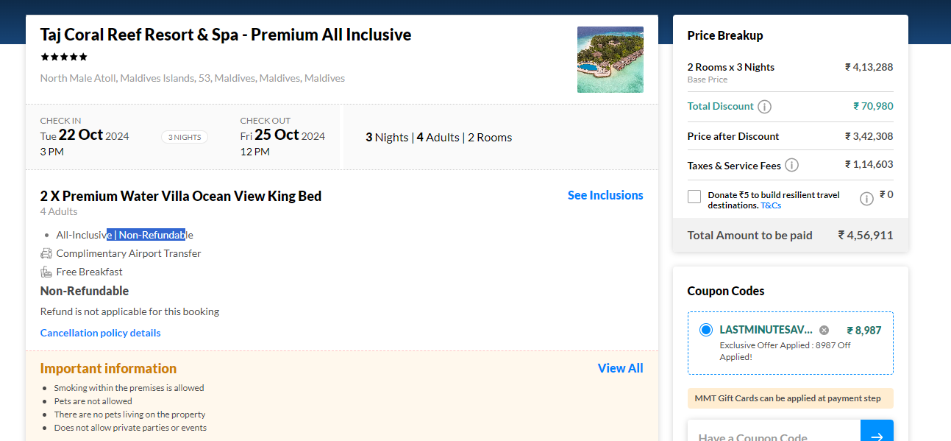Click the 3 NIGHTS pill badge
The width and height of the screenshot is (951, 441).
click(x=185, y=137)
